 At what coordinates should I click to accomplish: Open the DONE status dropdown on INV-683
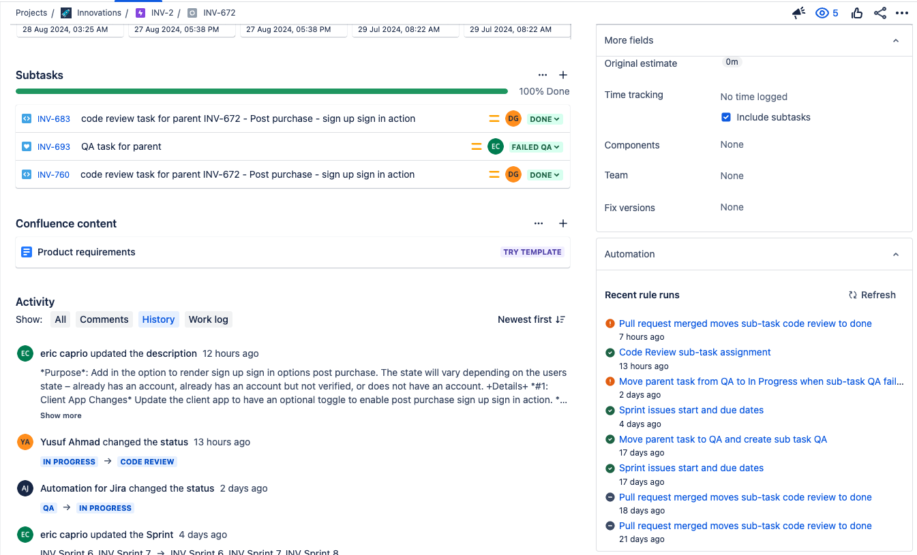coord(544,118)
